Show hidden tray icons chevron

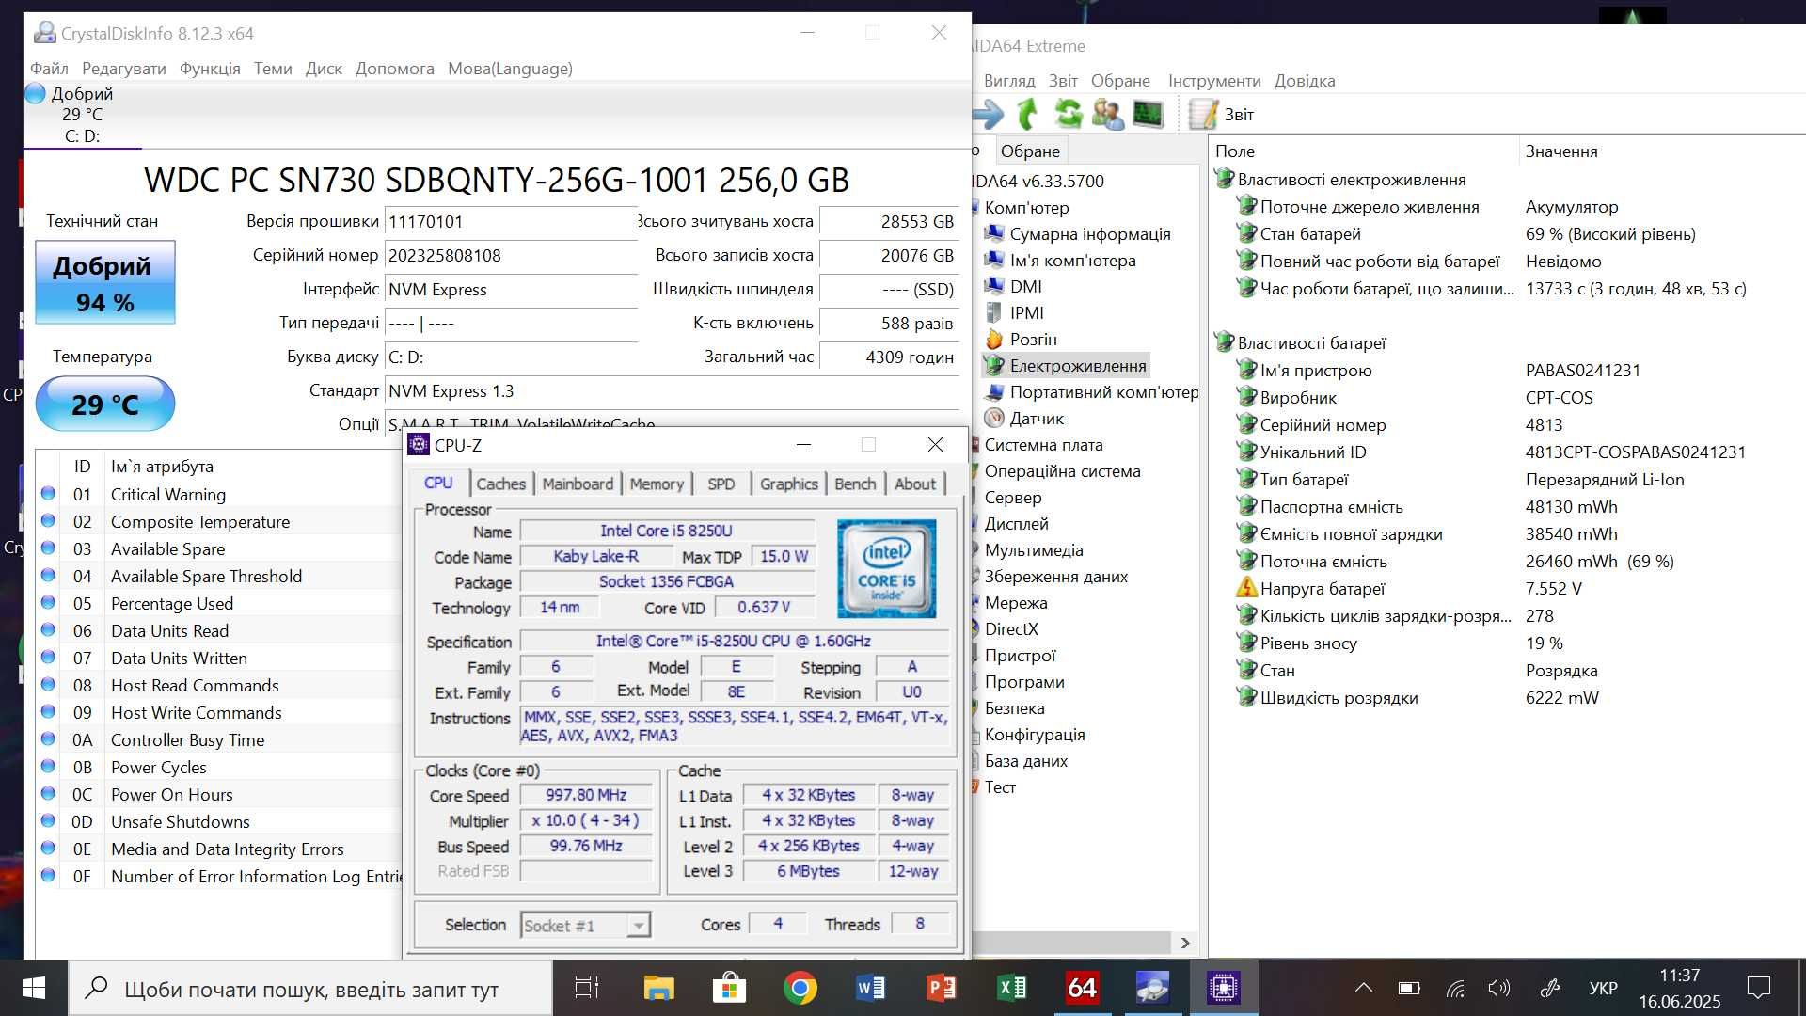1363,988
